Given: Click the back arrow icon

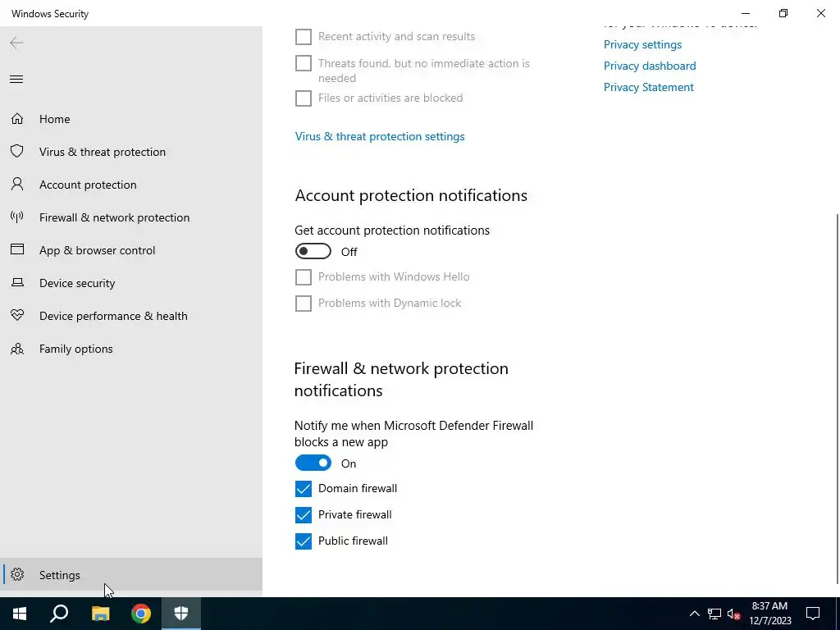Looking at the screenshot, I should [16, 43].
